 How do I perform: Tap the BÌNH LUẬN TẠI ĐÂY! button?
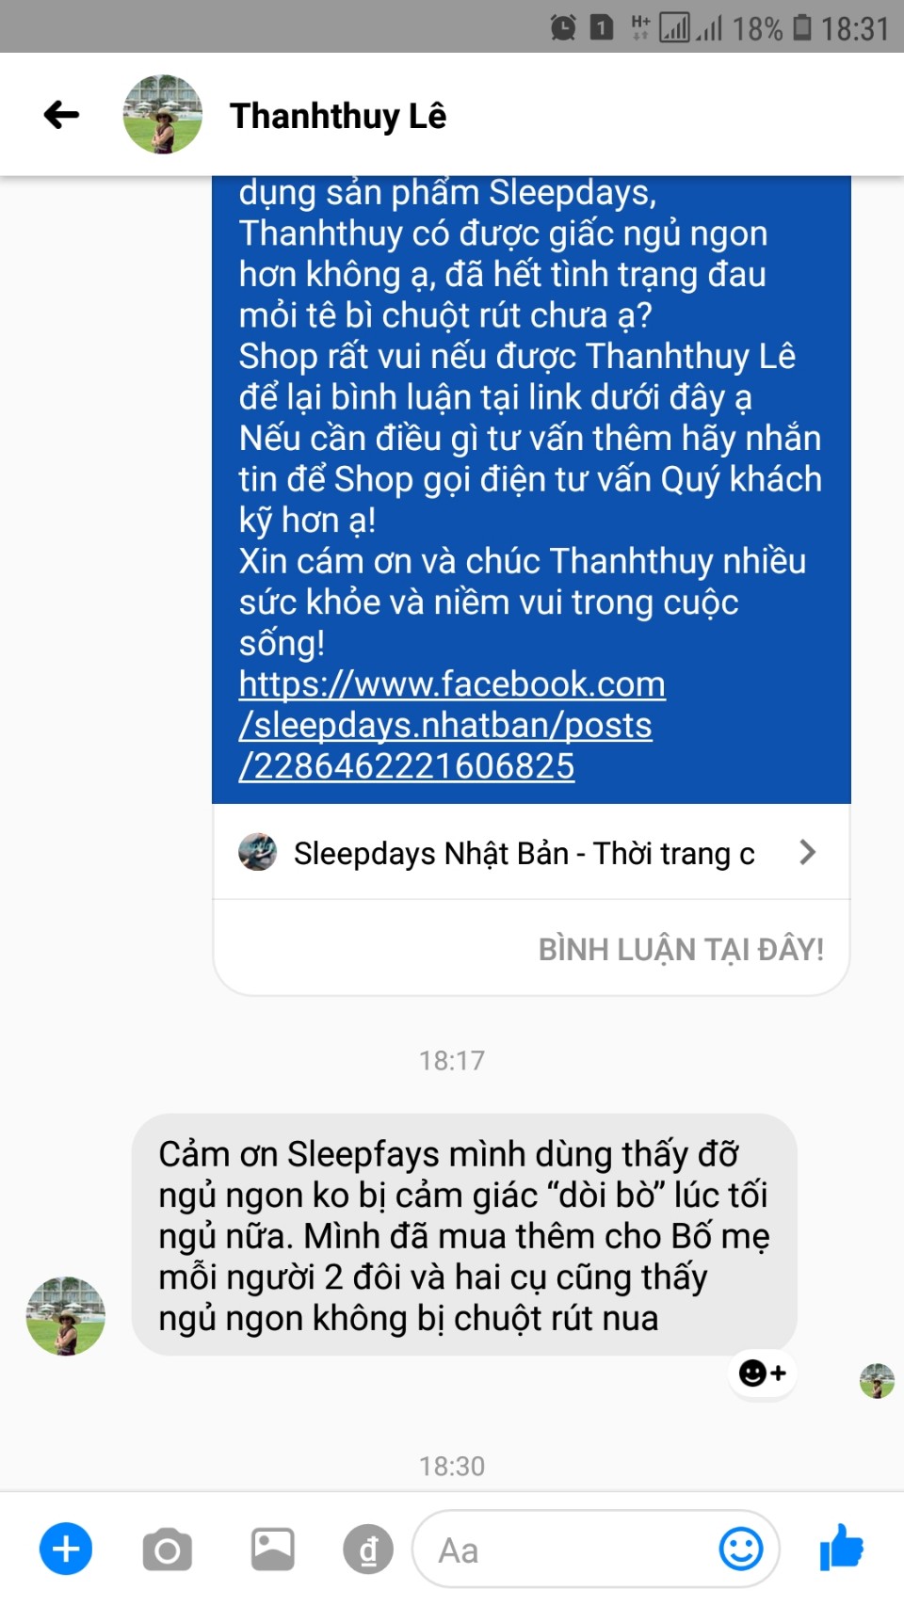pos(681,949)
